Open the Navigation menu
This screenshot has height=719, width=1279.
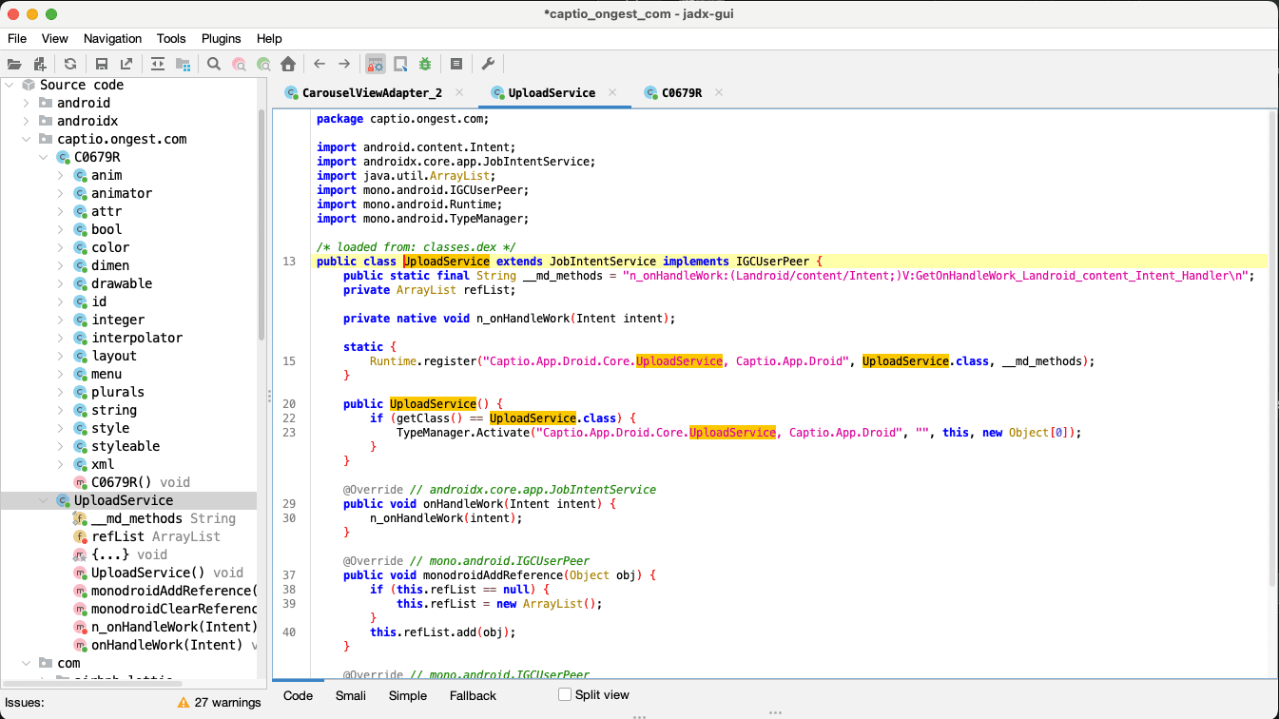point(112,38)
